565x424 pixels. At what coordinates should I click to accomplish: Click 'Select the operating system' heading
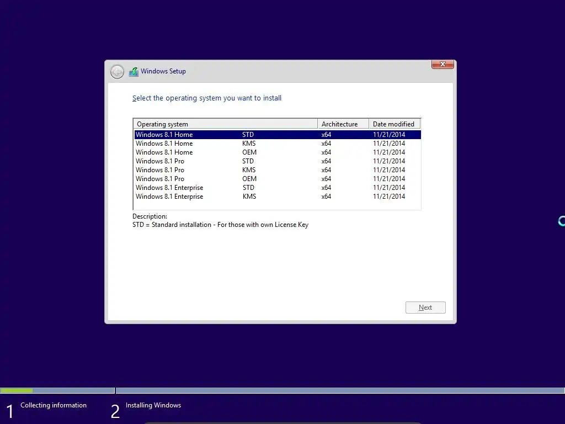[x=207, y=98]
